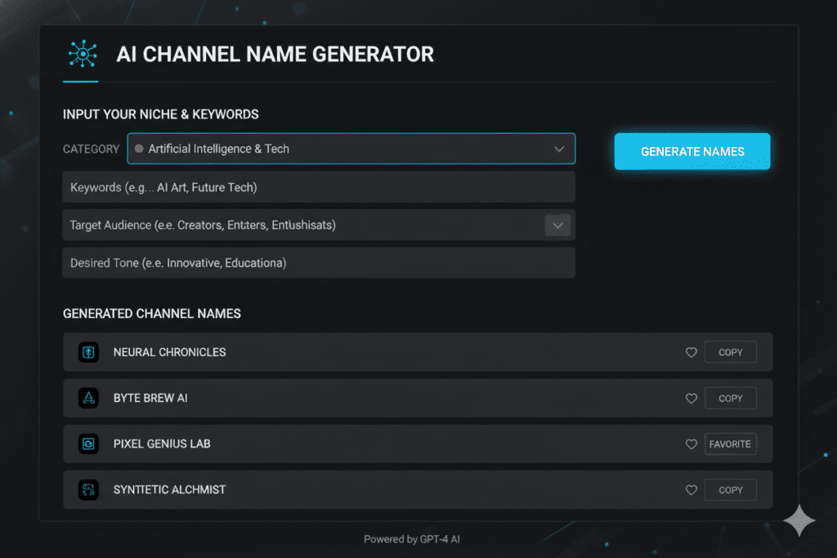The height and width of the screenshot is (558, 837).
Task: Click the atom icon next to Byte Brew AI
Action: pos(88,398)
